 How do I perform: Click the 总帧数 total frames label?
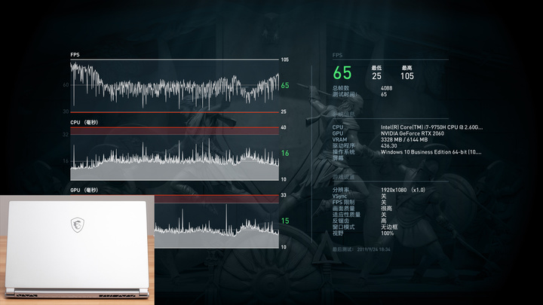(x=341, y=88)
